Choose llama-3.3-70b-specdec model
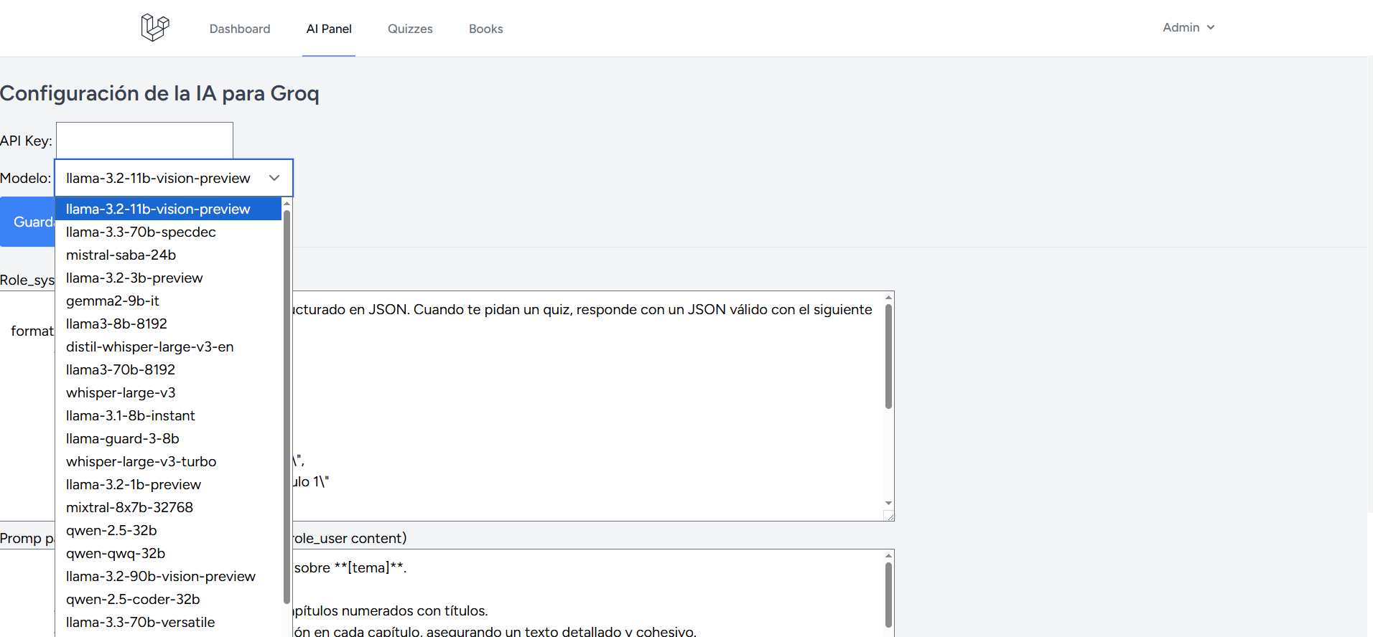The image size is (1373, 637). point(168,232)
